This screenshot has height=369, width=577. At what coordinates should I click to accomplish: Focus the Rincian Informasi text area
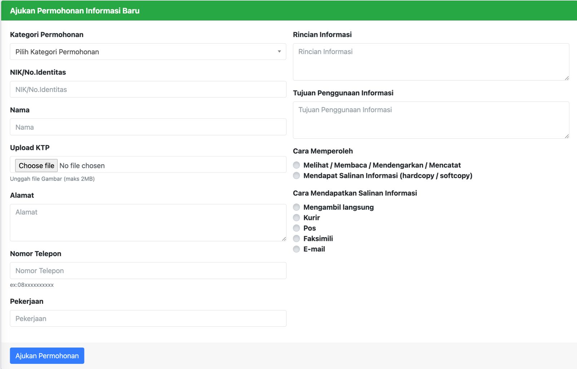431,62
